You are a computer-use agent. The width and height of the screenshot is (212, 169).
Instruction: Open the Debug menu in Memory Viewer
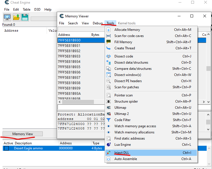[x=98, y=23]
